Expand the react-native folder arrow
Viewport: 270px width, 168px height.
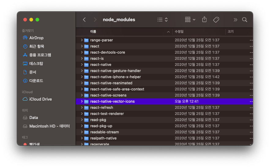pos(82,64)
